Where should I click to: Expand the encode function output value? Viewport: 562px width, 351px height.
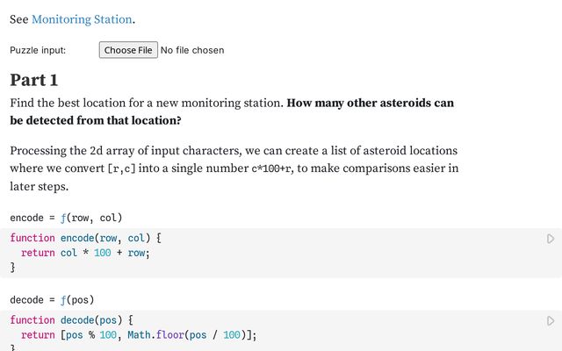(x=66, y=218)
